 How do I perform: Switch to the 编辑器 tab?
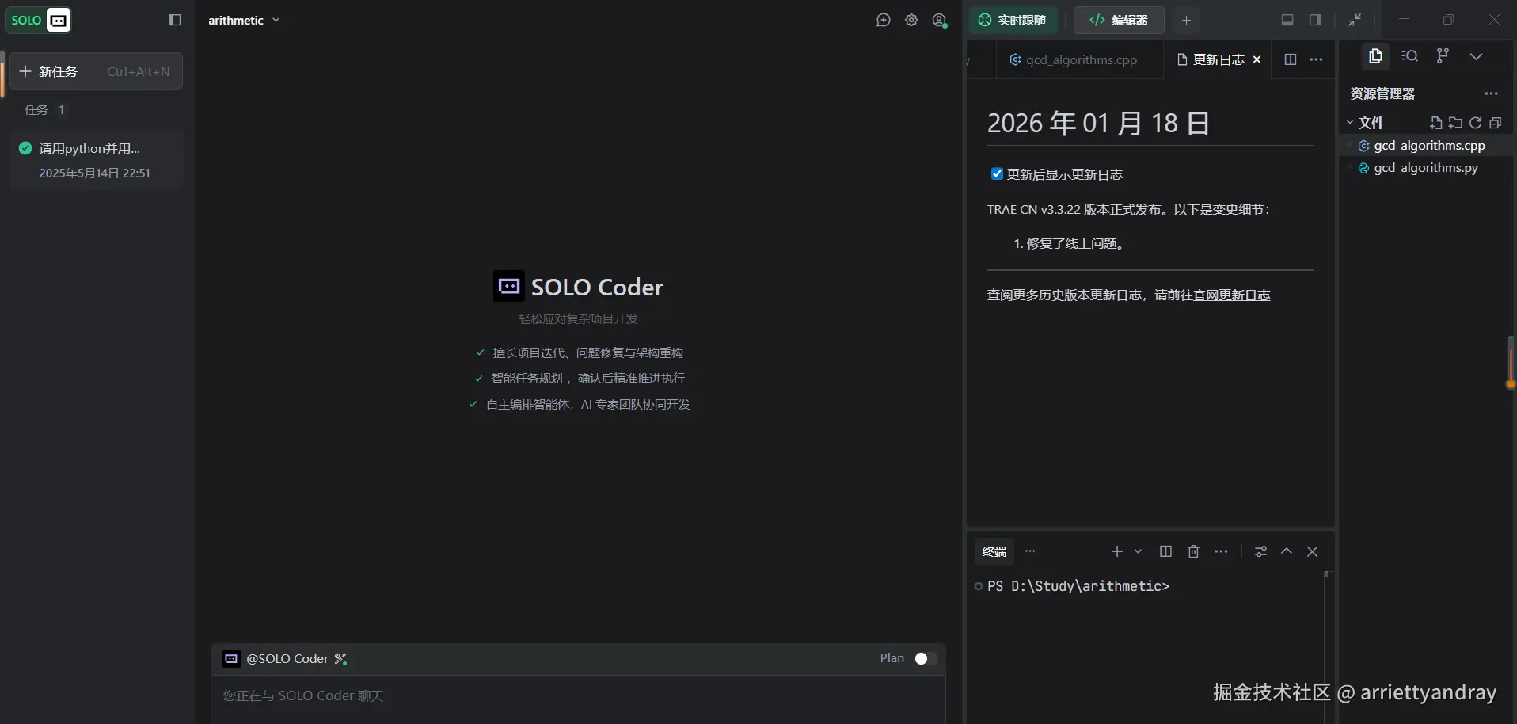click(x=1119, y=21)
